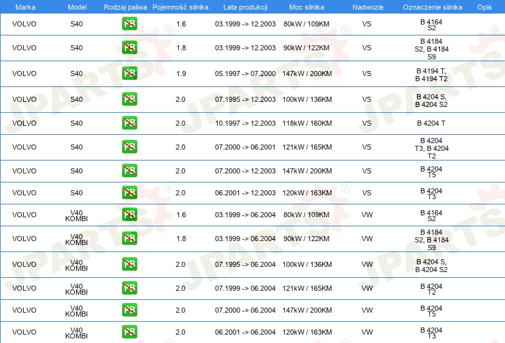Click the Lata produkcji column header
Screen dimensions: 505x343
coord(245,6)
